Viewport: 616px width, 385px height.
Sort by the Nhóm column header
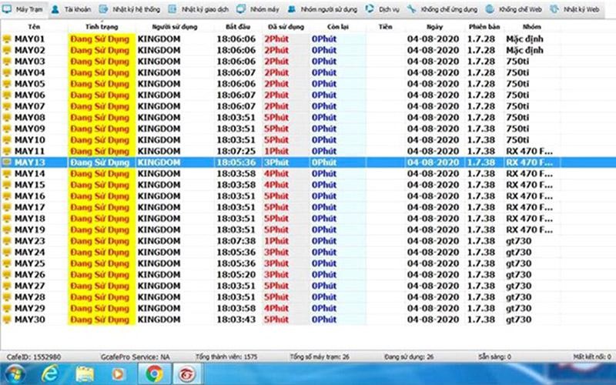tap(532, 27)
